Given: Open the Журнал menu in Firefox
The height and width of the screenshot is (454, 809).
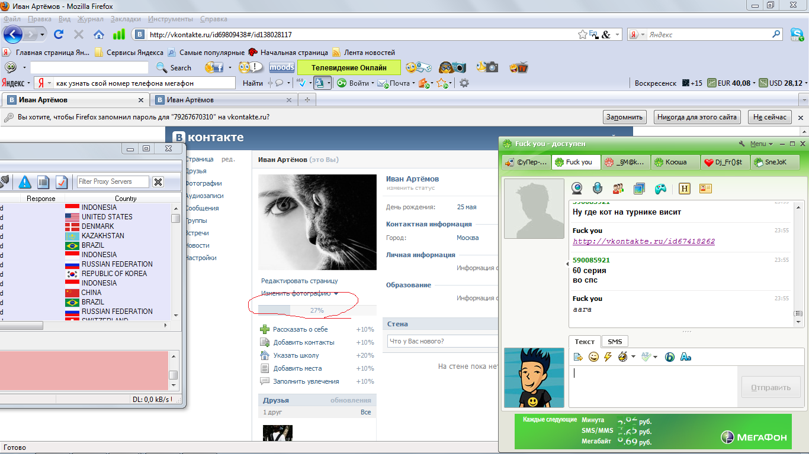Looking at the screenshot, I should coord(90,19).
